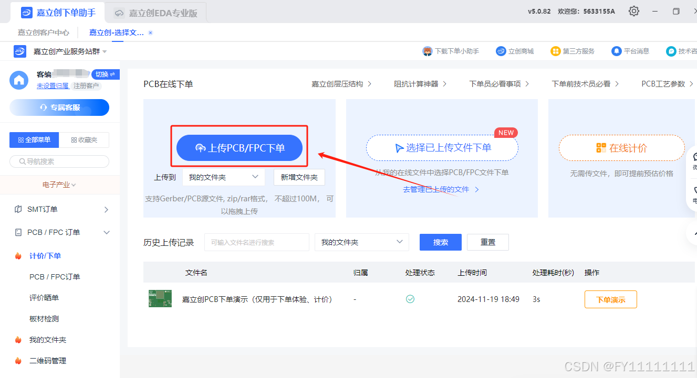Screen dimensions: 697x378
Task: Open the settings gear in title bar
Action: pyautogui.click(x=634, y=11)
